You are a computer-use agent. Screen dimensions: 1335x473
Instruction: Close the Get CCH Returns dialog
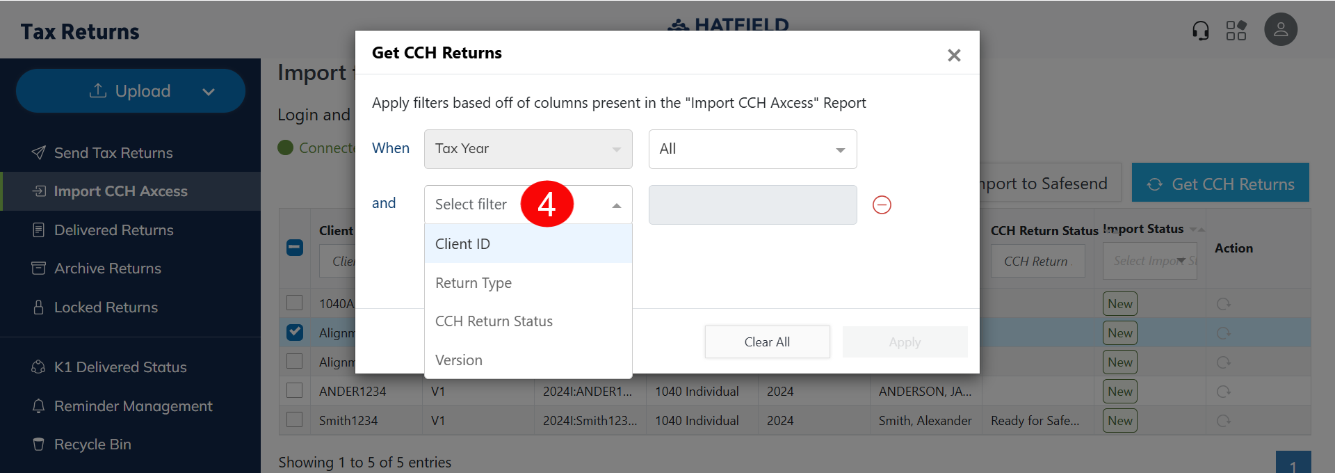click(953, 55)
